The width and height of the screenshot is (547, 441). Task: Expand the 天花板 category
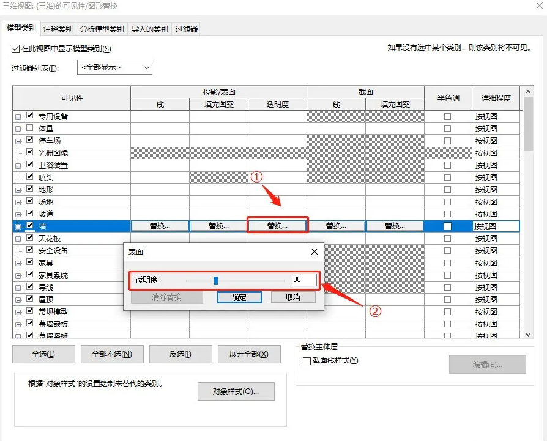coord(18,239)
